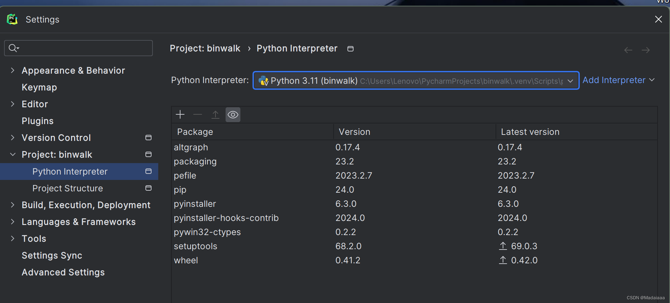
Task: Click the forward arrow in settings header
Action: point(645,50)
